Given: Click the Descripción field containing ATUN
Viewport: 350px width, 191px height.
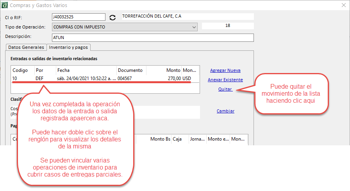Looking at the screenshot, I should 152,37.
